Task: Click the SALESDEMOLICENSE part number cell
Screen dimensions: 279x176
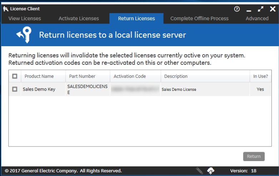Action: pyautogui.click(x=88, y=89)
